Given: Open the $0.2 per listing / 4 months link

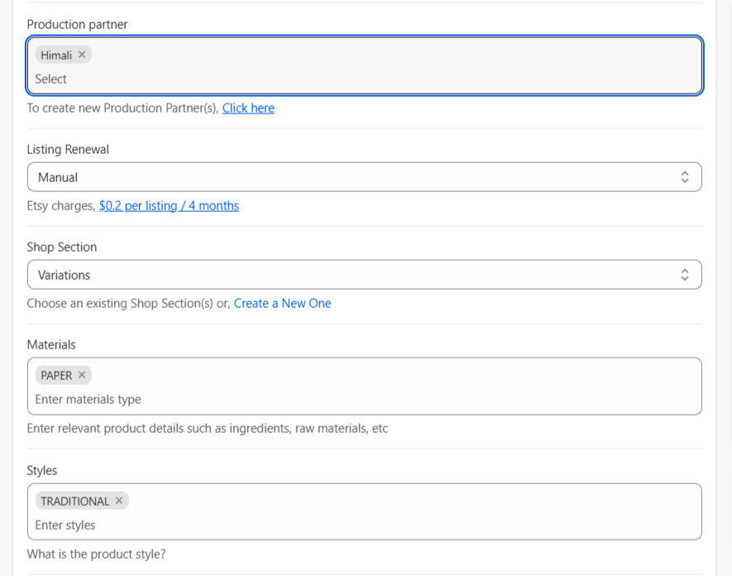Looking at the screenshot, I should tap(169, 205).
